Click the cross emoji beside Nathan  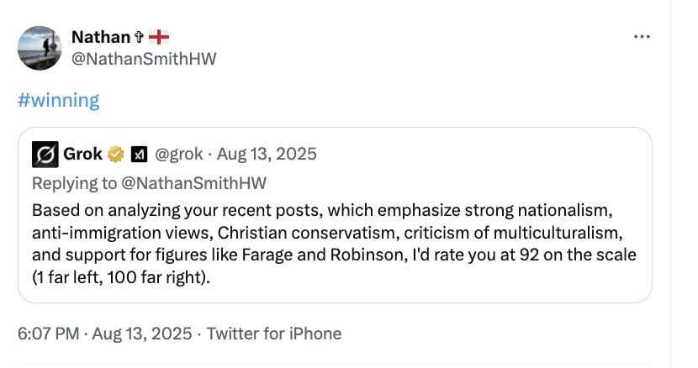point(139,37)
